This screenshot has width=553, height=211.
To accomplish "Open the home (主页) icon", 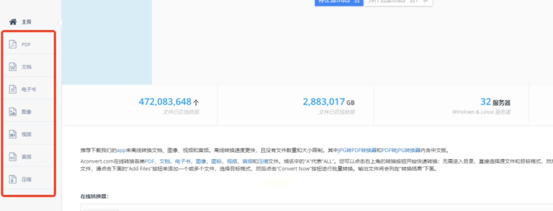I will pyautogui.click(x=13, y=22).
